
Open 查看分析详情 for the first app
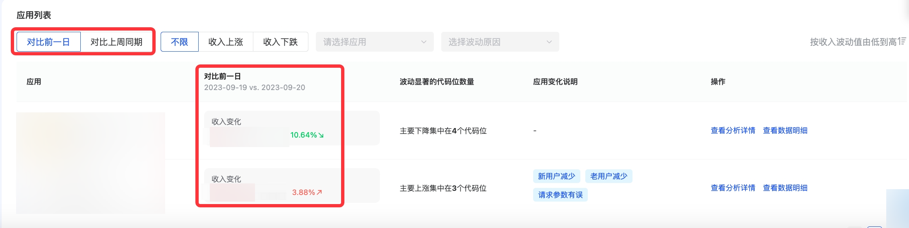(733, 131)
